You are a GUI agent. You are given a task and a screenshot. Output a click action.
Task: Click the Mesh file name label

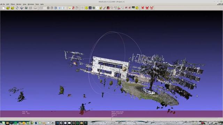click(117, 112)
